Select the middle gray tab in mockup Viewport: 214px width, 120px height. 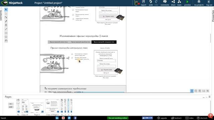tap(81, 42)
